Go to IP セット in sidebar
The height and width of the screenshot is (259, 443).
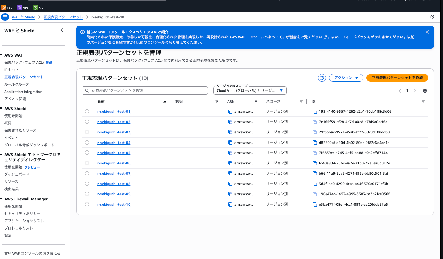tap(11, 70)
